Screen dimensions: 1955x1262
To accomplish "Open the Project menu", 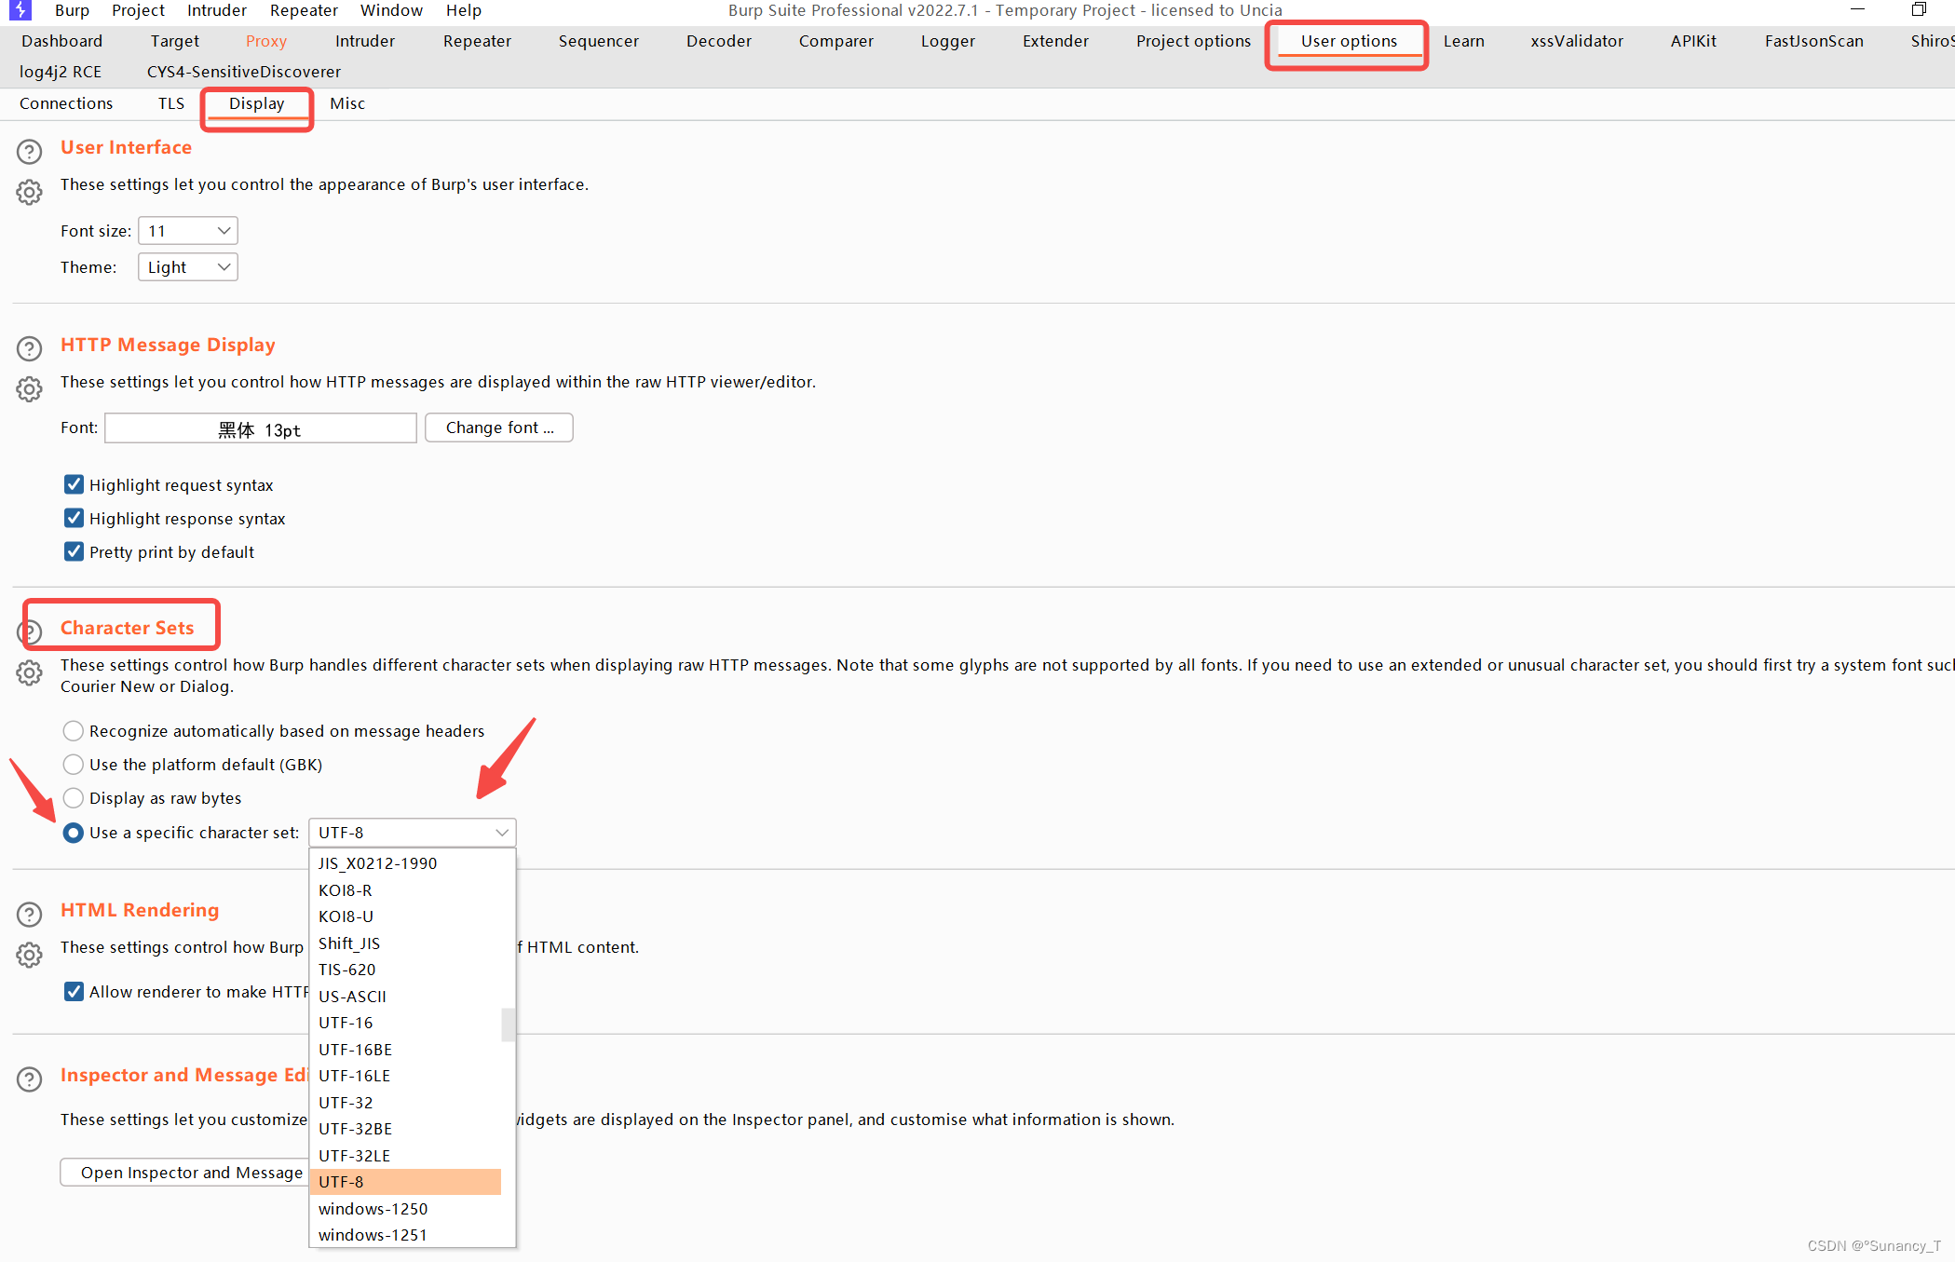I will pyautogui.click(x=138, y=10).
